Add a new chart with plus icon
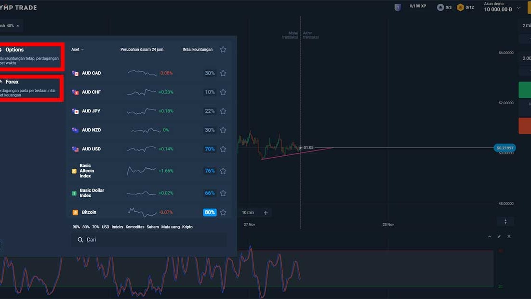 (266, 213)
